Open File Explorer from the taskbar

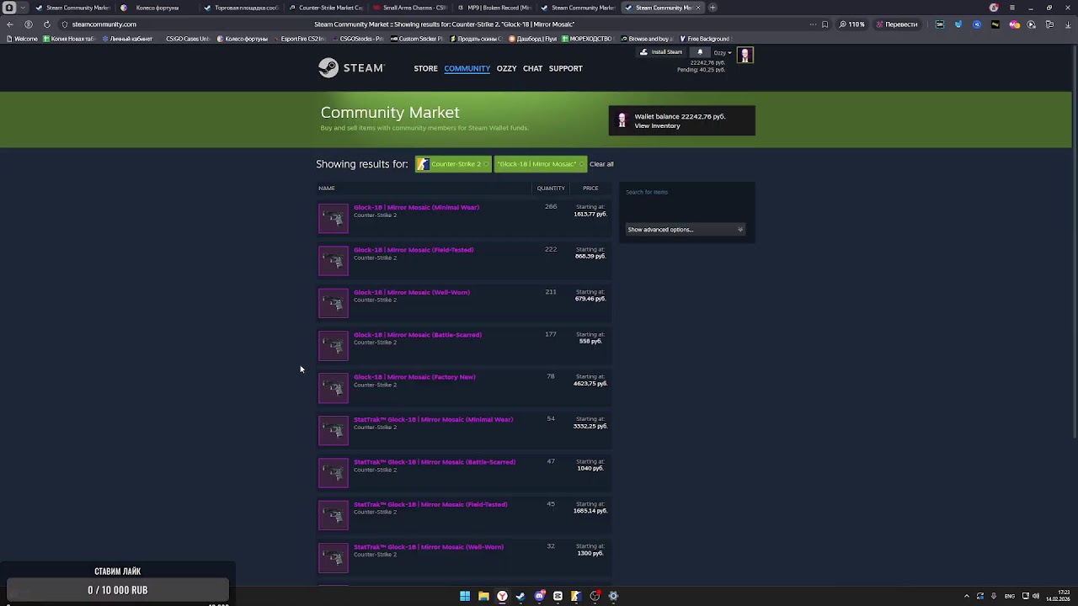tap(483, 596)
